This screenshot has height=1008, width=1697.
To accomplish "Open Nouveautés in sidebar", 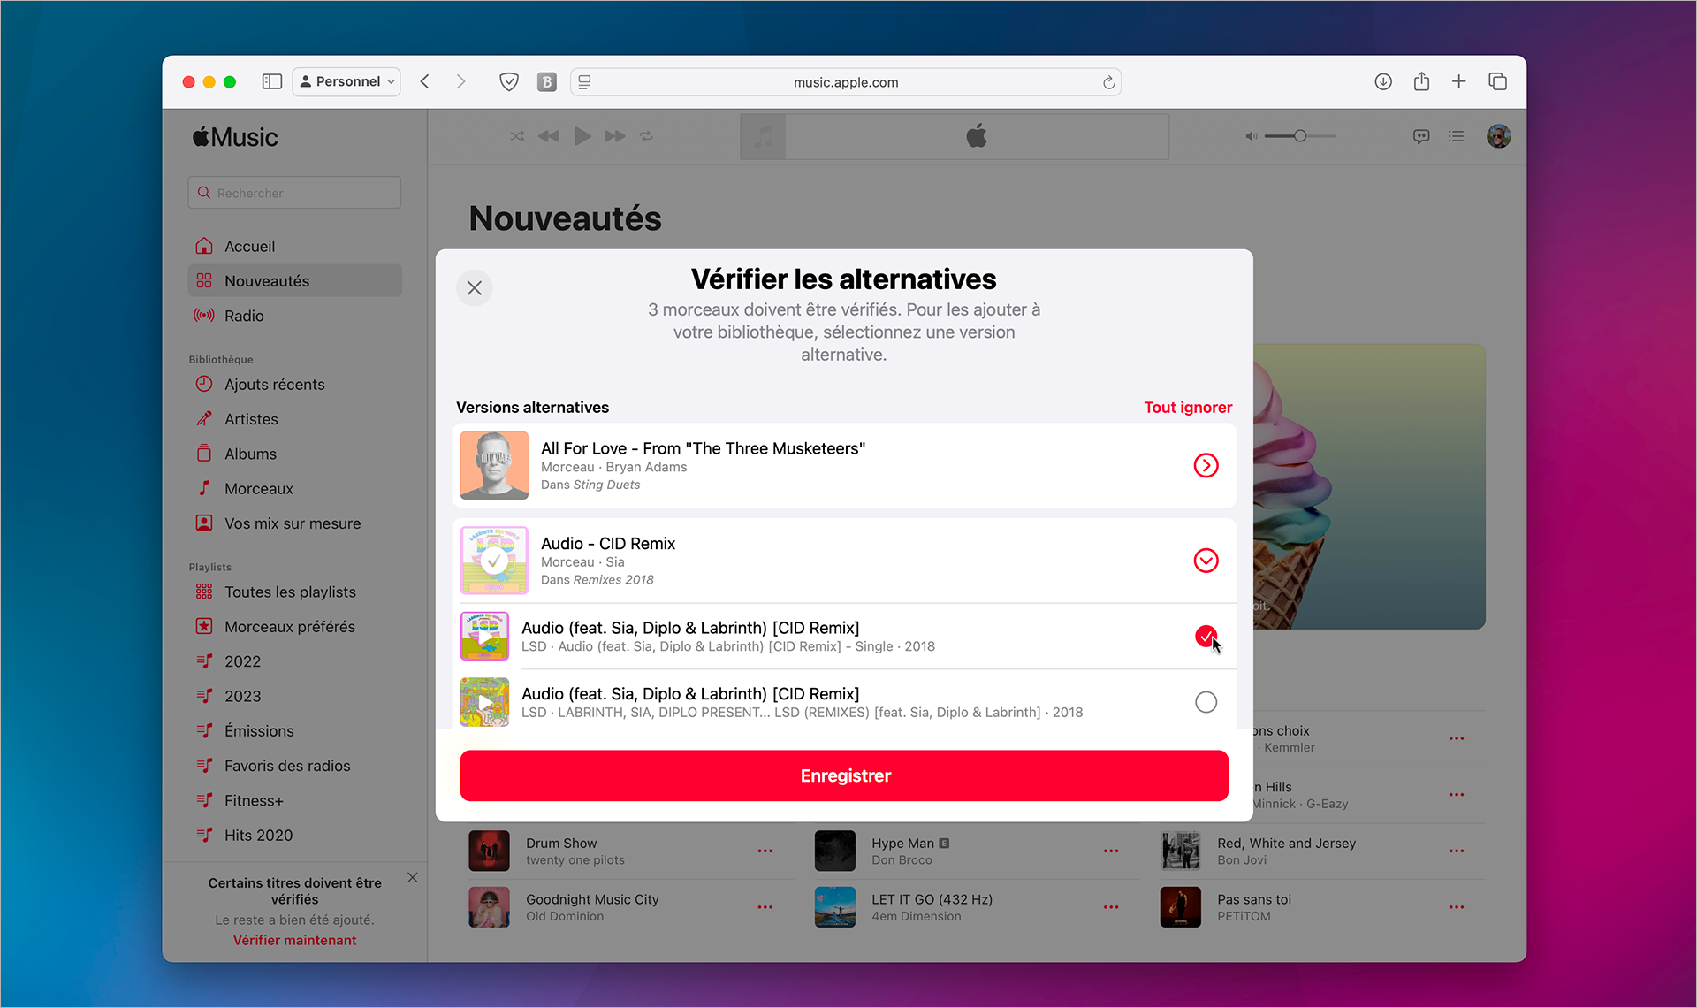I will click(294, 281).
